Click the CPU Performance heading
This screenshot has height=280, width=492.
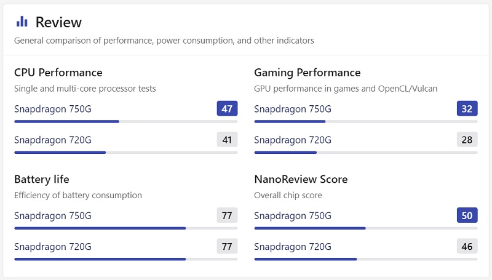[58, 73]
